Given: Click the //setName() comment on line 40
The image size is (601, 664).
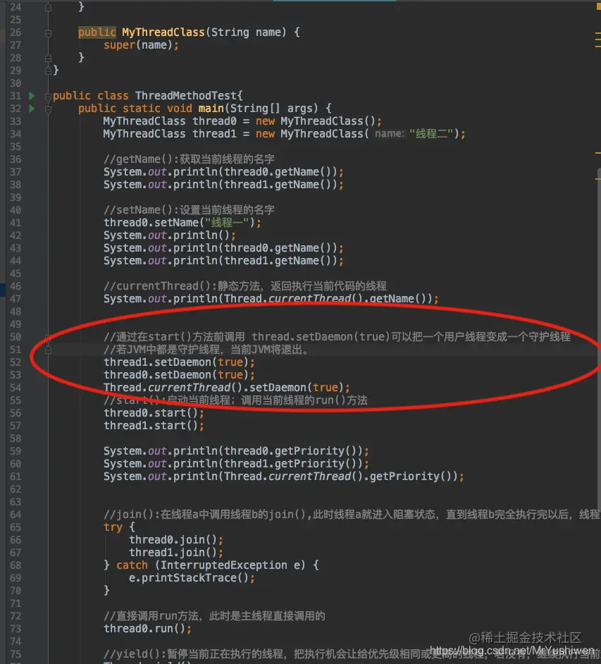Looking at the screenshot, I should (x=189, y=210).
